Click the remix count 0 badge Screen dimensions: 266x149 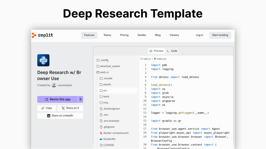coord(80,99)
